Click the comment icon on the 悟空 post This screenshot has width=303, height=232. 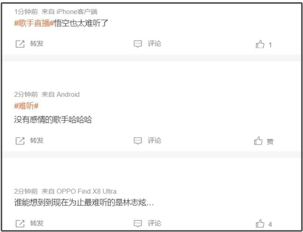coord(138,44)
